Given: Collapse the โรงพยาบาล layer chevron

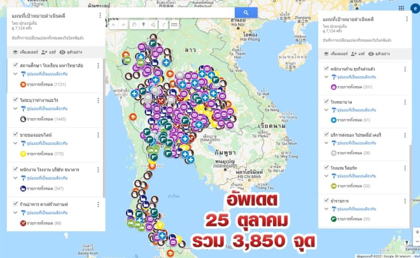Looking at the screenshot, I should (x=326, y=110).
